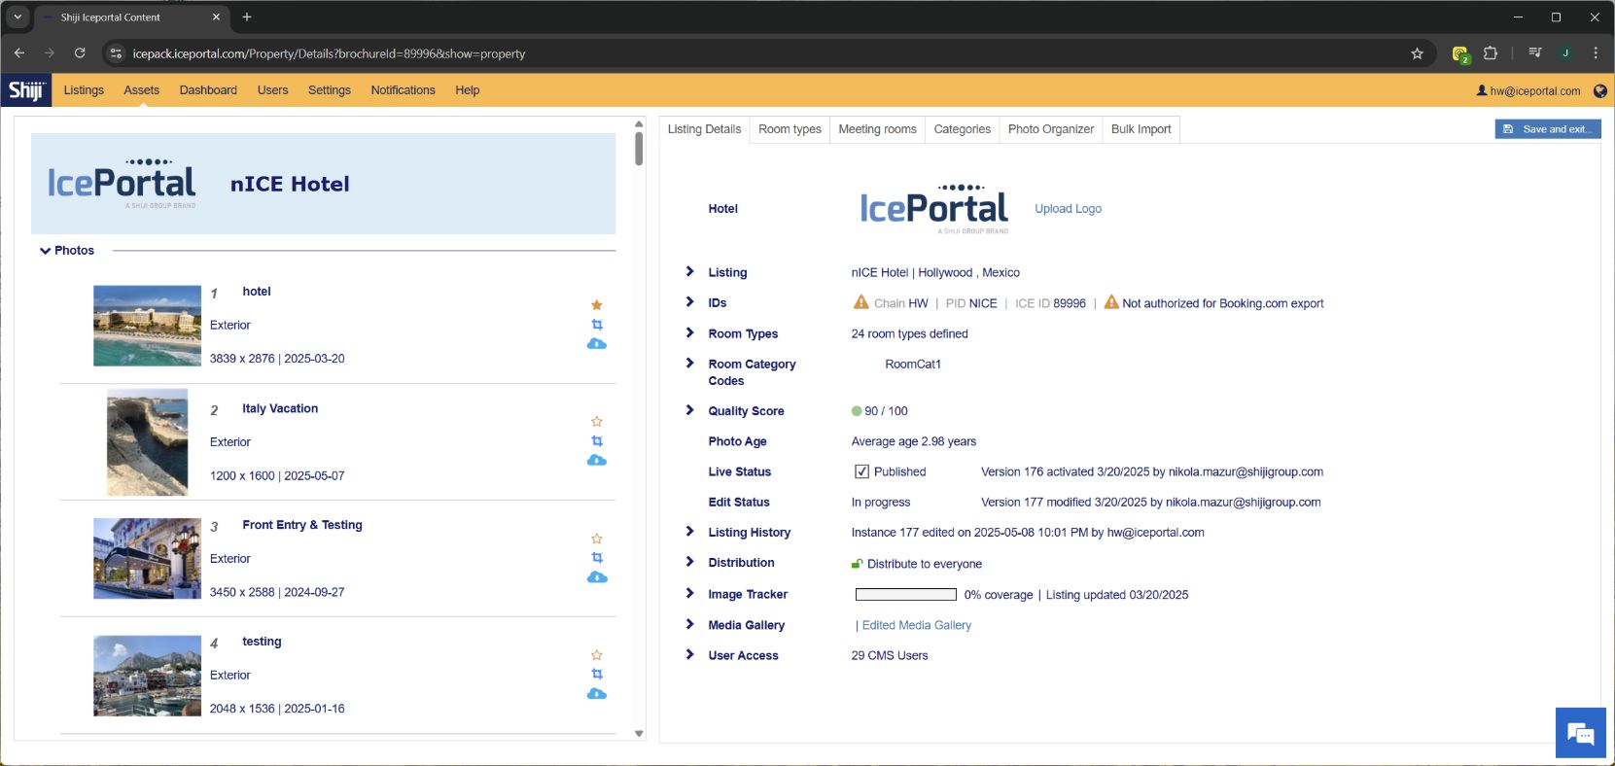This screenshot has height=766, width=1615.
Task: Click cloud download icon for Italy Vacation photo
Action: click(x=597, y=460)
